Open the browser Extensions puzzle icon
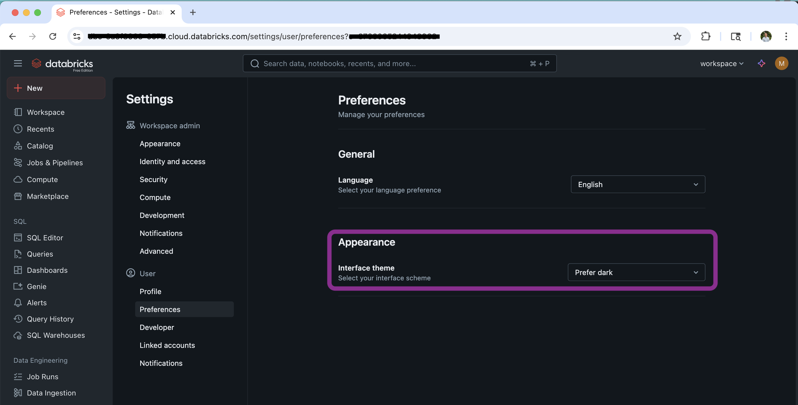Screen dimensions: 798x405 (x=705, y=36)
